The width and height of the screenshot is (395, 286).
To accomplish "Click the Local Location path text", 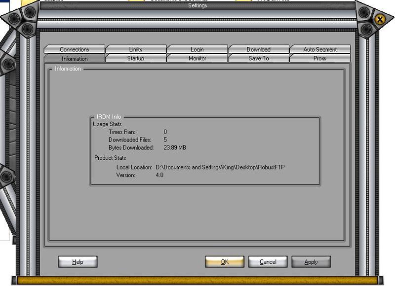I will (220, 167).
